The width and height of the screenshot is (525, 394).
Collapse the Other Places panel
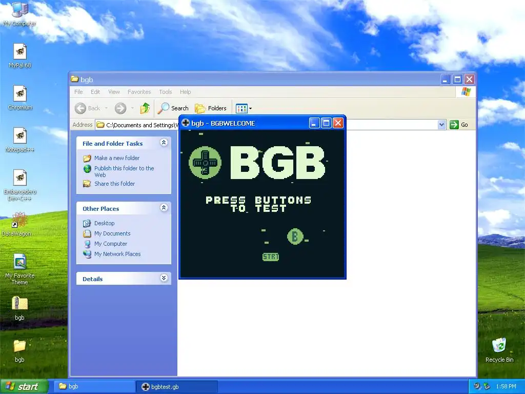(164, 208)
